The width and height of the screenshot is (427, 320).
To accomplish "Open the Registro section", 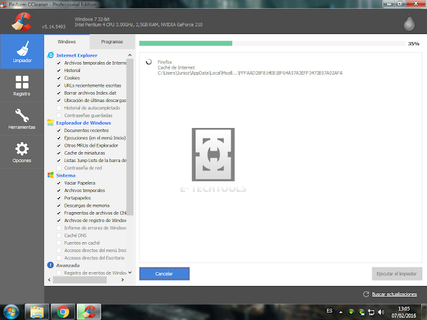I will pos(22,85).
